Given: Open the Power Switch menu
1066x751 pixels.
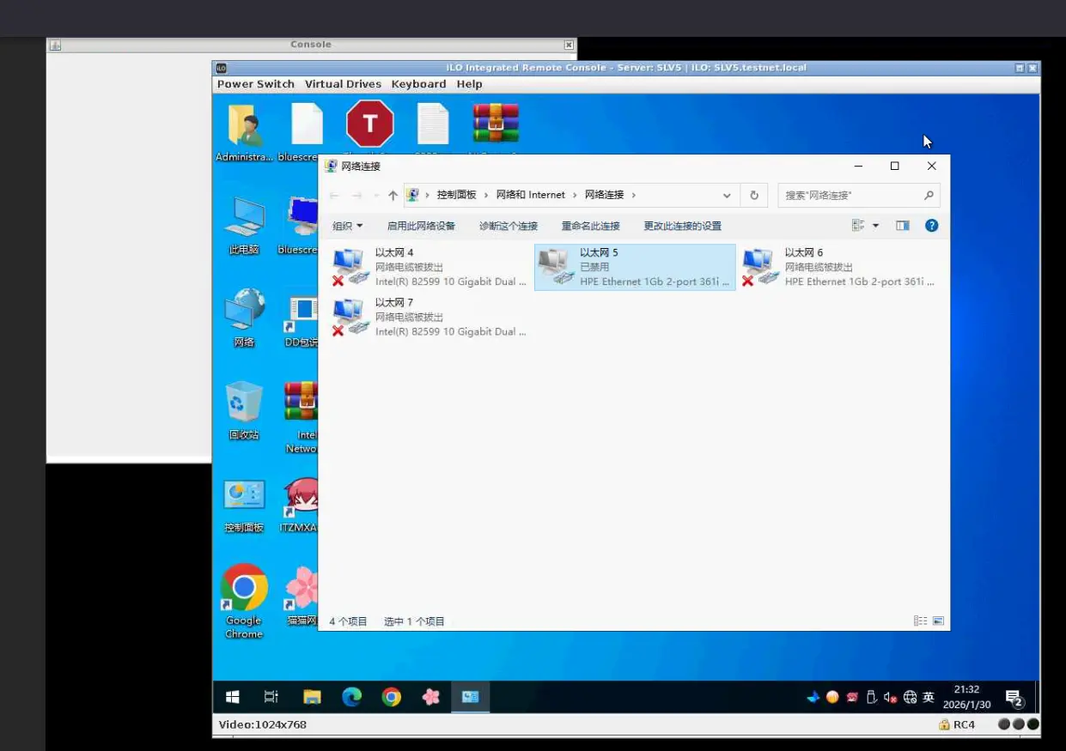Looking at the screenshot, I should click(255, 84).
